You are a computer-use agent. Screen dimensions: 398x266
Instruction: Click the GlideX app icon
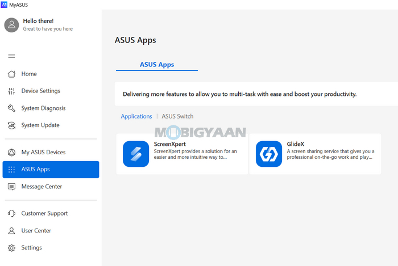[269, 154]
